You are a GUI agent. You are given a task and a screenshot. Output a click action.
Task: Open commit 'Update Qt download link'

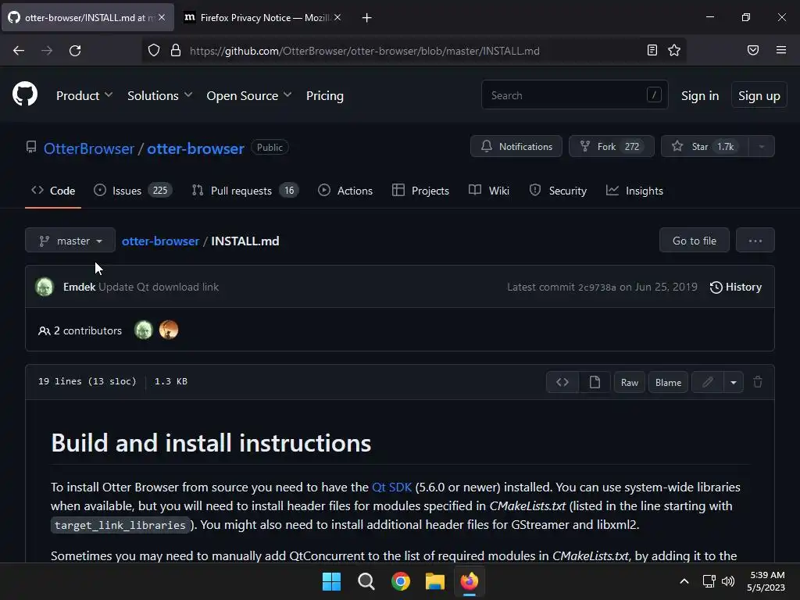[x=158, y=287]
